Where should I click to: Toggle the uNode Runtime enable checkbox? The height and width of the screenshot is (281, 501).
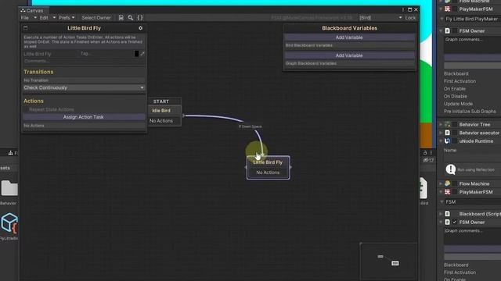(455, 141)
